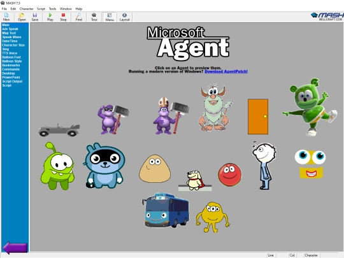The height and width of the screenshot is (258, 344).
Task: Preview the Bonzi with sunglasses and hammer
Action: (x=113, y=119)
